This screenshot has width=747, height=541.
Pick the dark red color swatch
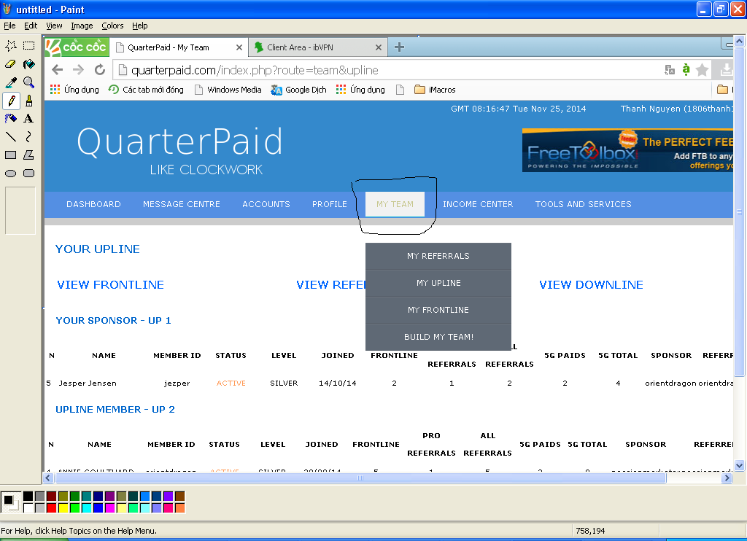click(52, 497)
